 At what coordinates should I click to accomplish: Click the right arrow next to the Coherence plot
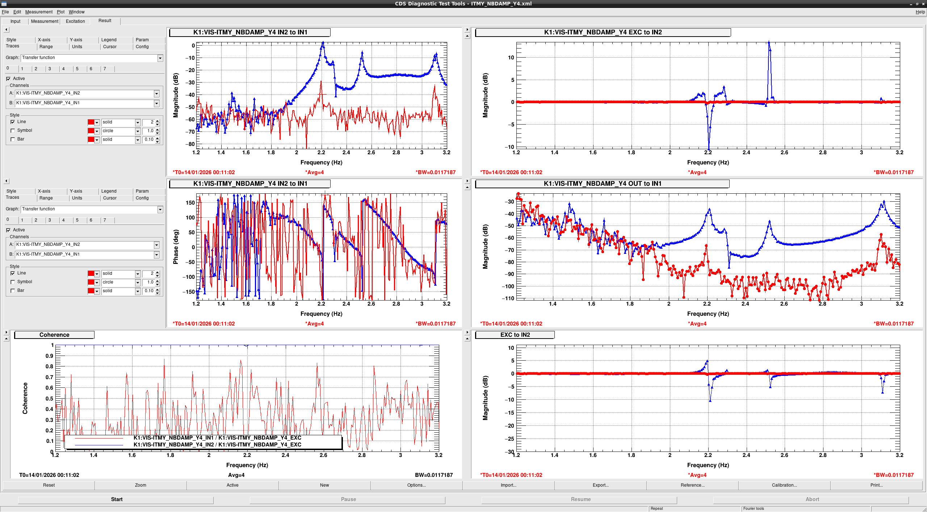tap(6, 332)
